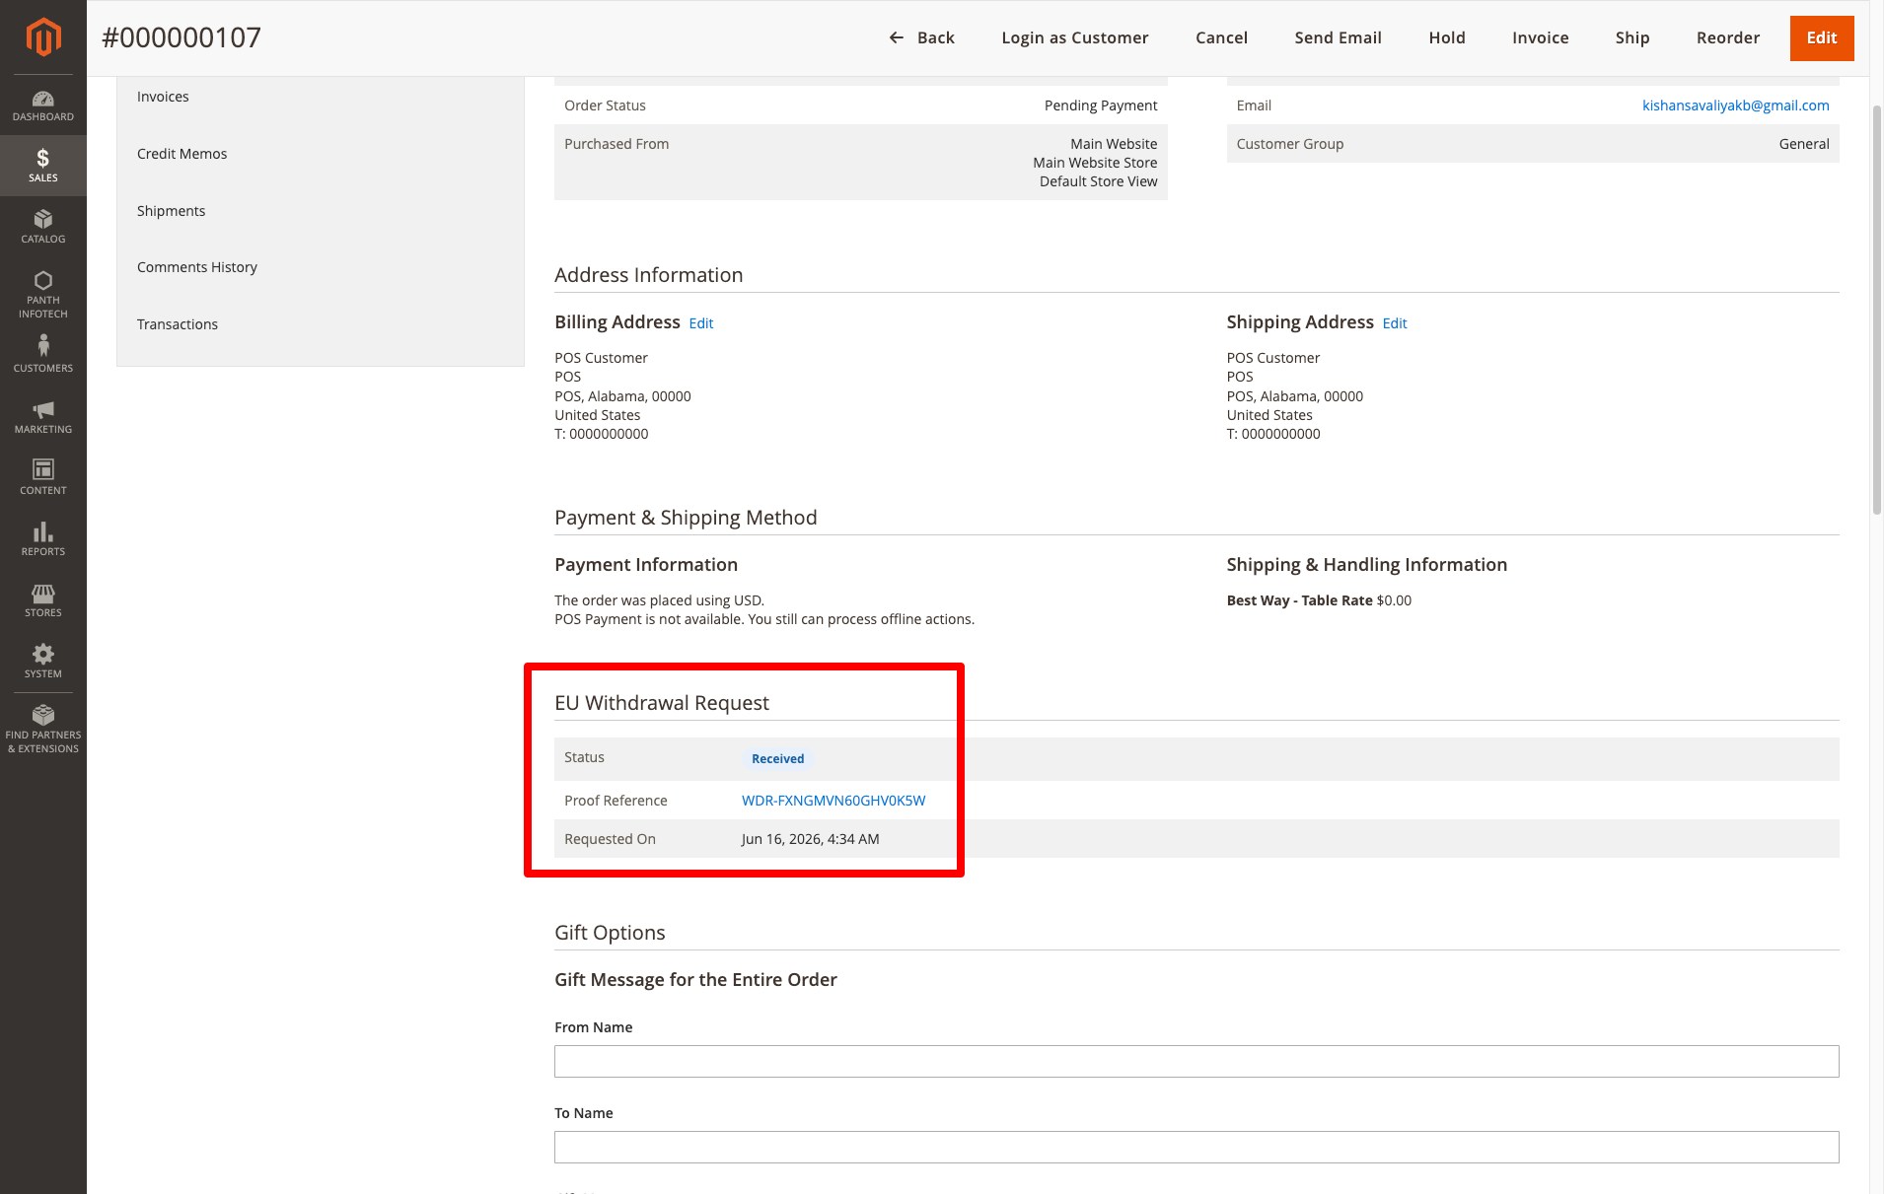Screen dimensions: 1884x1194
Task: Click the EU Withdrawal Request heading
Action: (661, 703)
